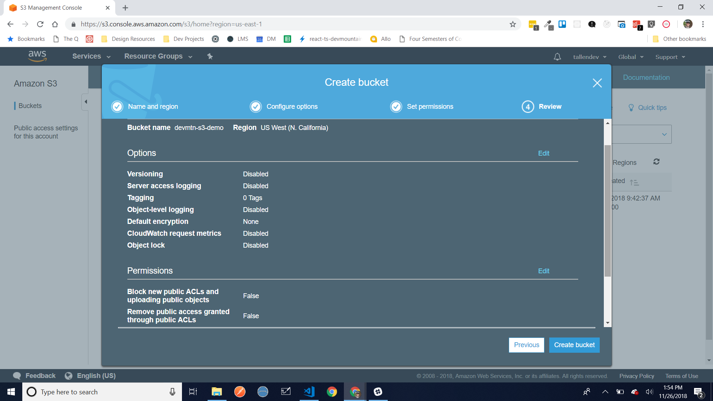
Task: Open the Support menu
Action: pyautogui.click(x=670, y=57)
